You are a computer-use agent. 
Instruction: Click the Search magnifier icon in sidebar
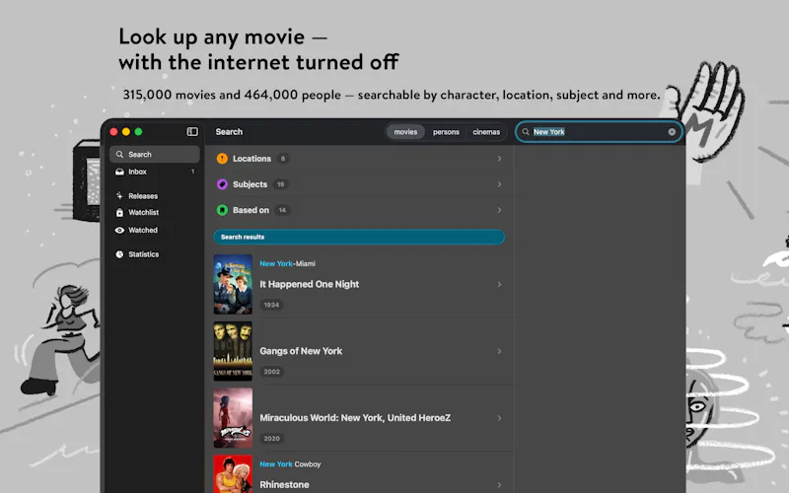tap(119, 155)
